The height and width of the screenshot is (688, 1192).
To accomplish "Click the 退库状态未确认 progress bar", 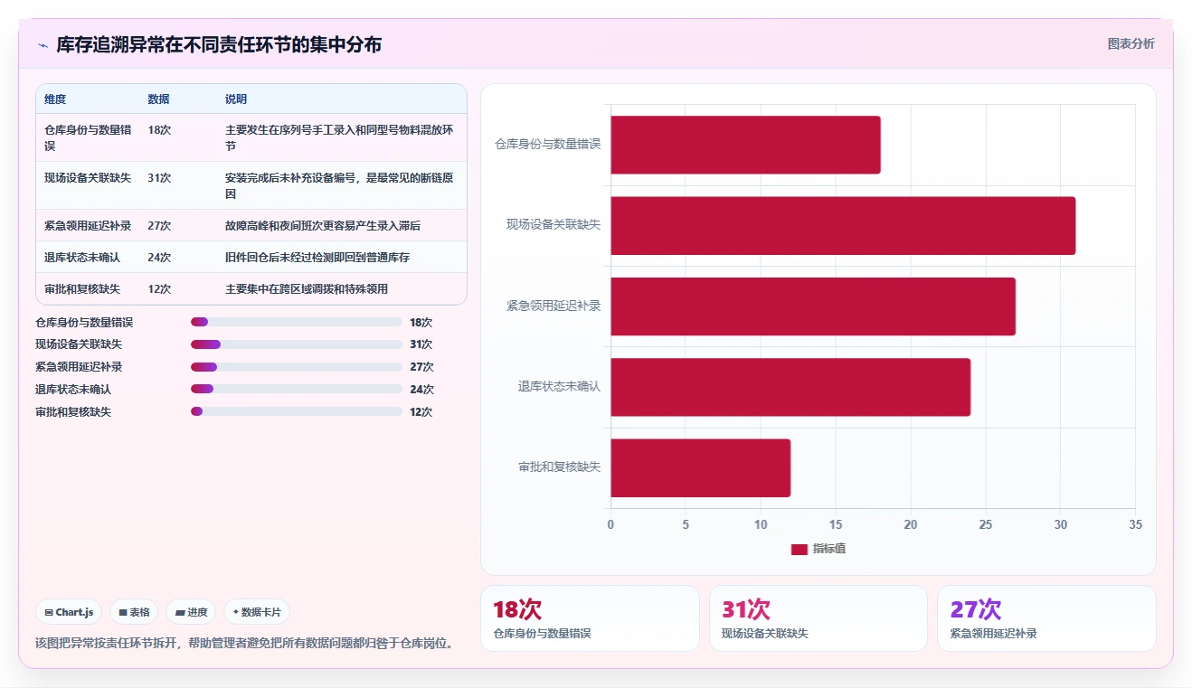I will [x=297, y=390].
